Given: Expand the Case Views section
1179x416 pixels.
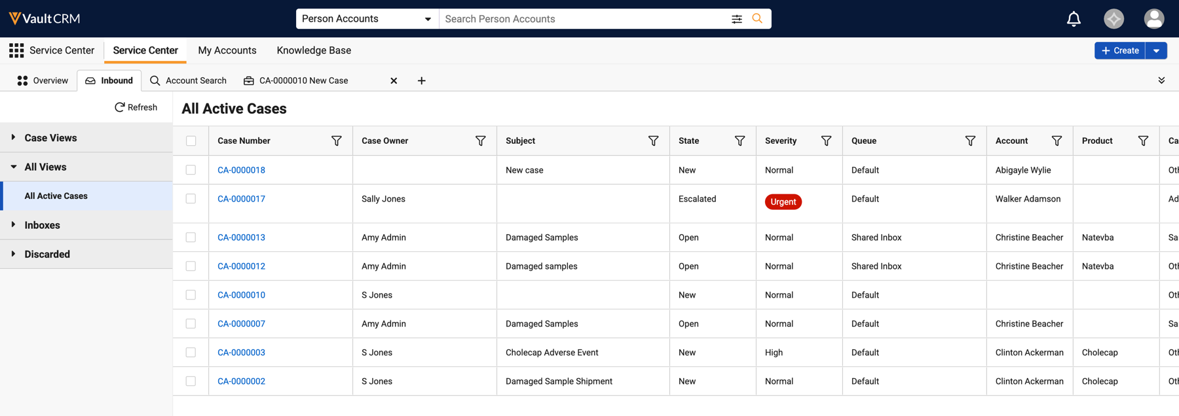Looking at the screenshot, I should coord(86,138).
